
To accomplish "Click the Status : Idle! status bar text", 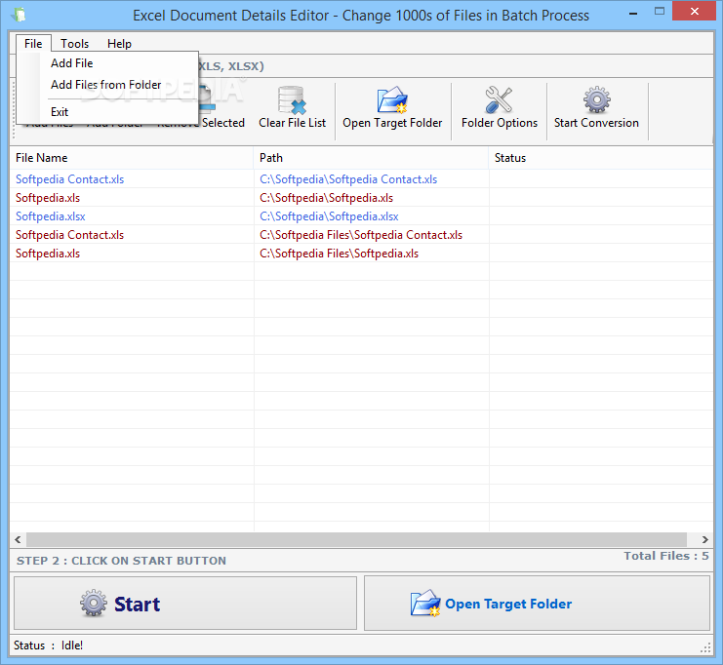I will point(48,645).
